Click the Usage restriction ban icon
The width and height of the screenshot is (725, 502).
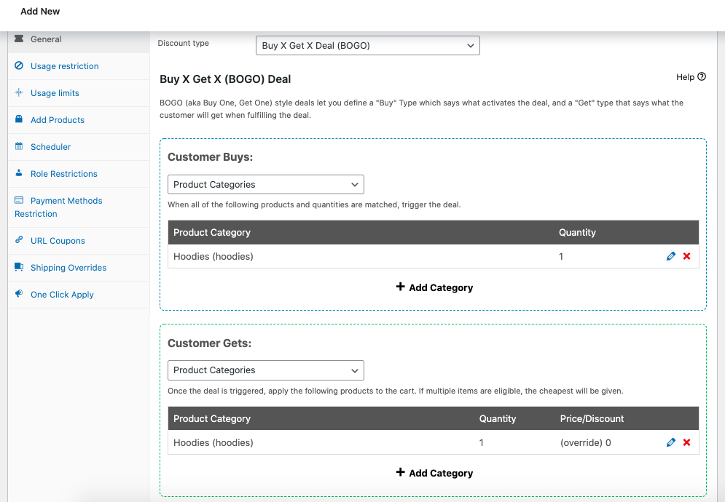tap(19, 65)
